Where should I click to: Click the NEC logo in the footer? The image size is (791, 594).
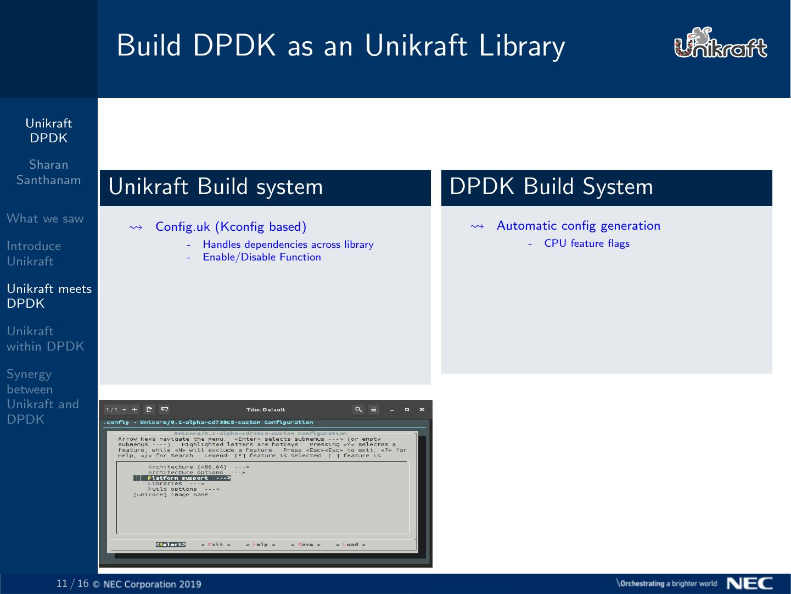(750, 584)
